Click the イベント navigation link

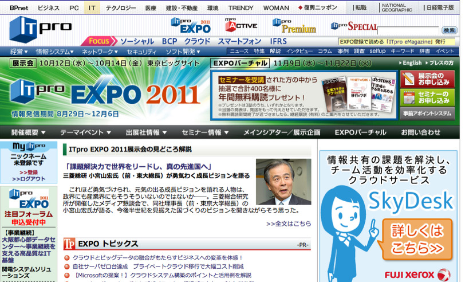coord(444,52)
